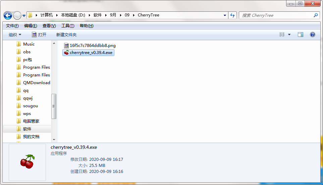Expand the arrow after 软件 in breadcrumb

click(x=106, y=15)
